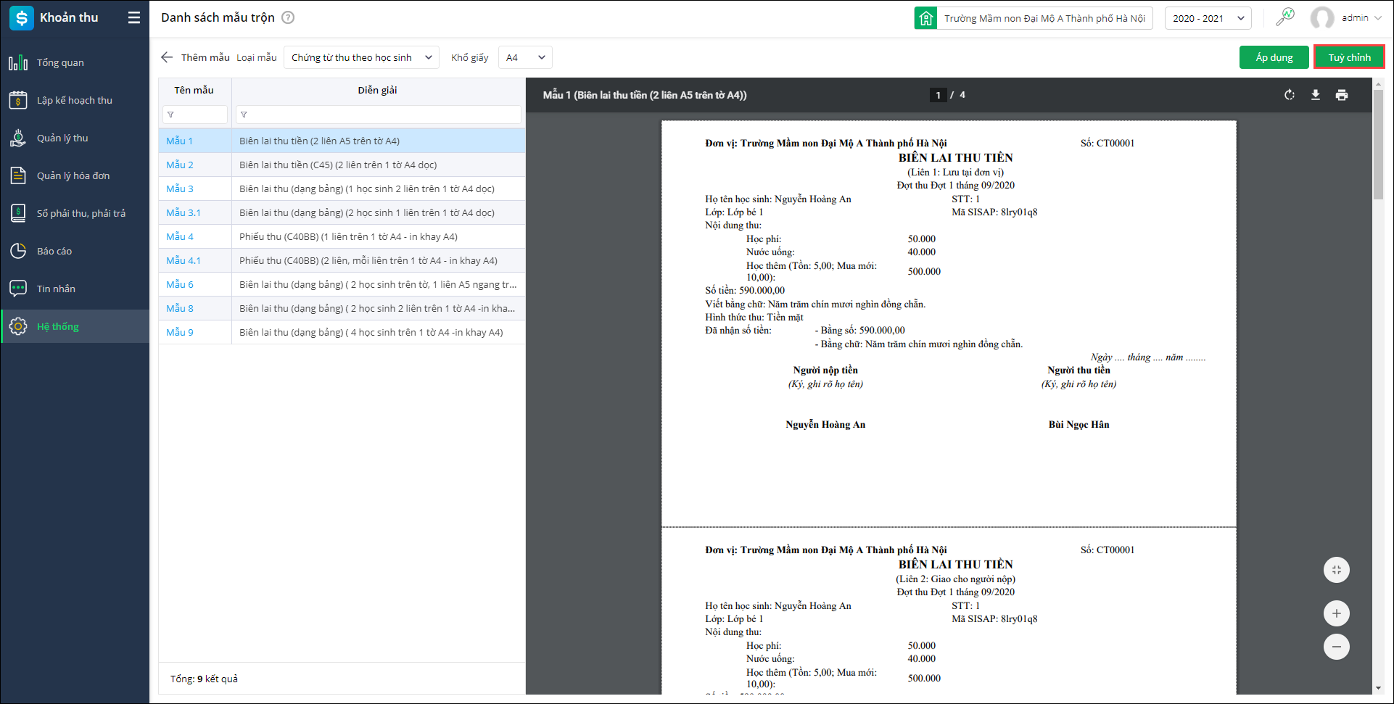Click the admin avatar icon
The height and width of the screenshot is (704, 1394).
click(x=1322, y=18)
